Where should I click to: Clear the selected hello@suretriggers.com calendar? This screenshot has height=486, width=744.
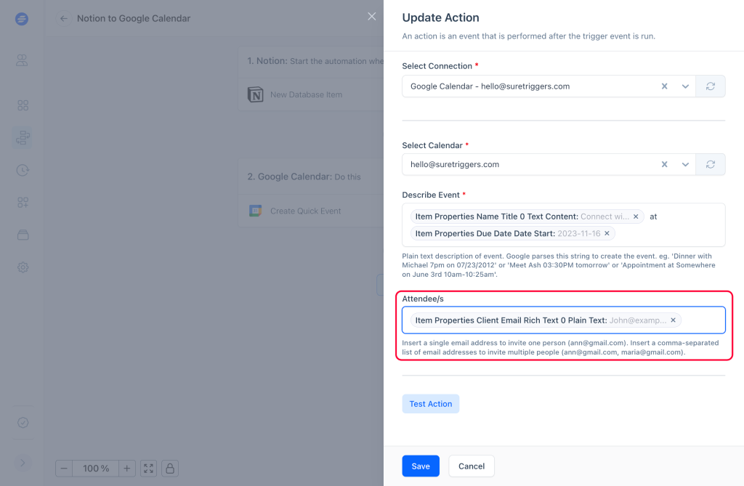664,165
